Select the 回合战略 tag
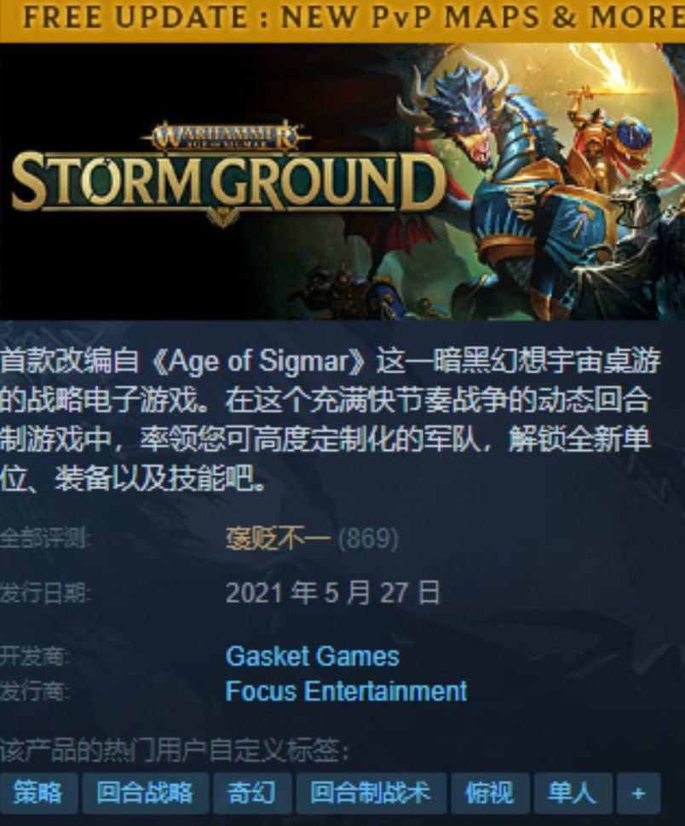This screenshot has height=826, width=685. [146, 793]
